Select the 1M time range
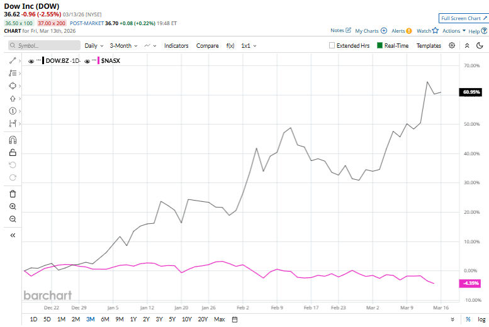The image size is (489, 327). tap(62, 319)
